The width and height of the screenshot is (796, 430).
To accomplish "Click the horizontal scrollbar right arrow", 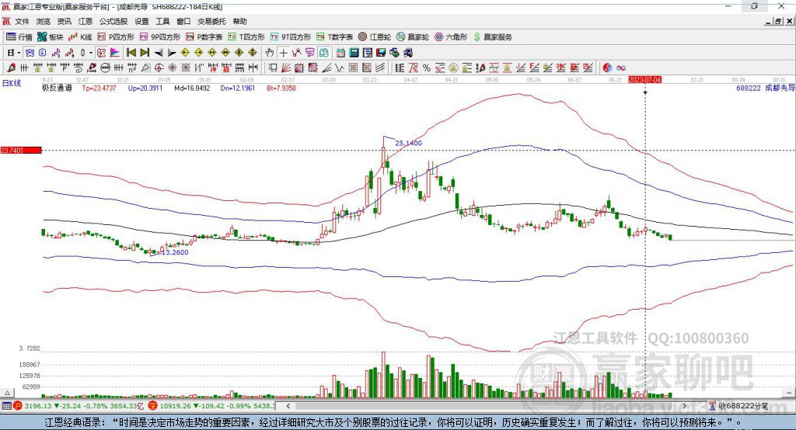I will pos(684,406).
